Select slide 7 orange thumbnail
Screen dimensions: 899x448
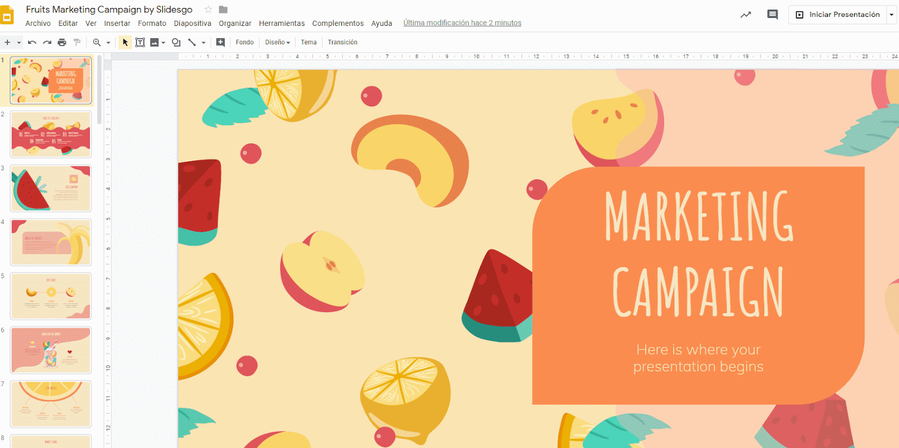tap(51, 404)
